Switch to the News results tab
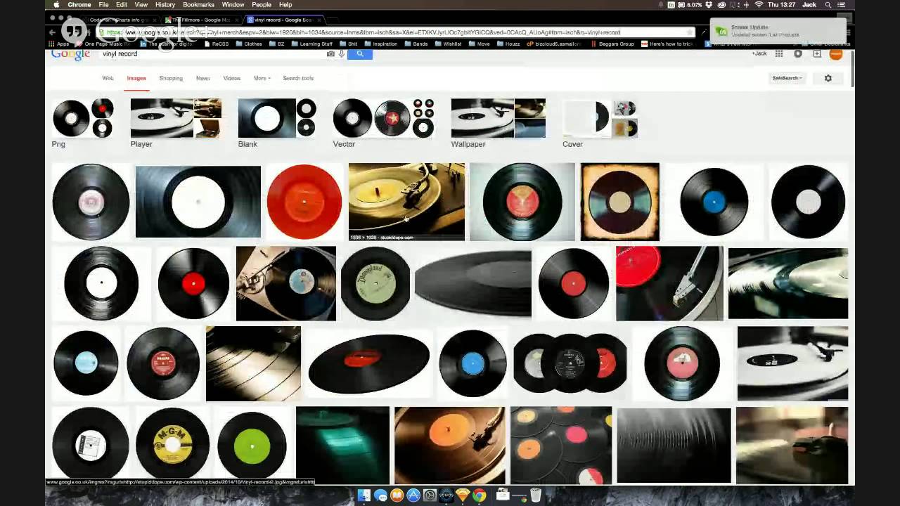 (203, 78)
